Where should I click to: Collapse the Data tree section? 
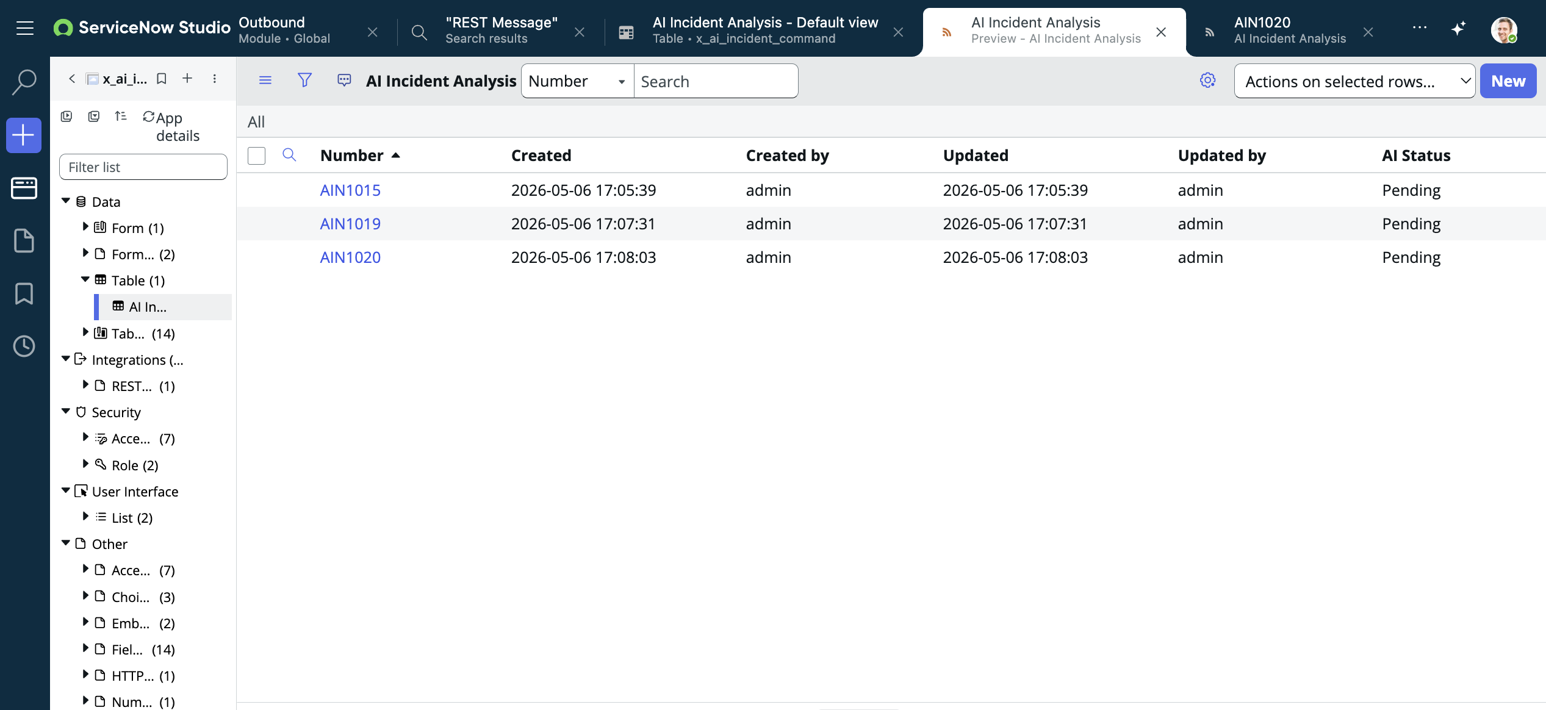pyautogui.click(x=66, y=201)
